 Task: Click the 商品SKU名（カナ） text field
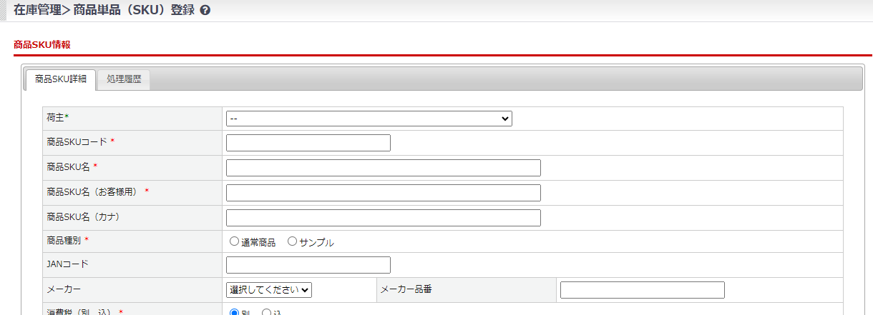383,218
